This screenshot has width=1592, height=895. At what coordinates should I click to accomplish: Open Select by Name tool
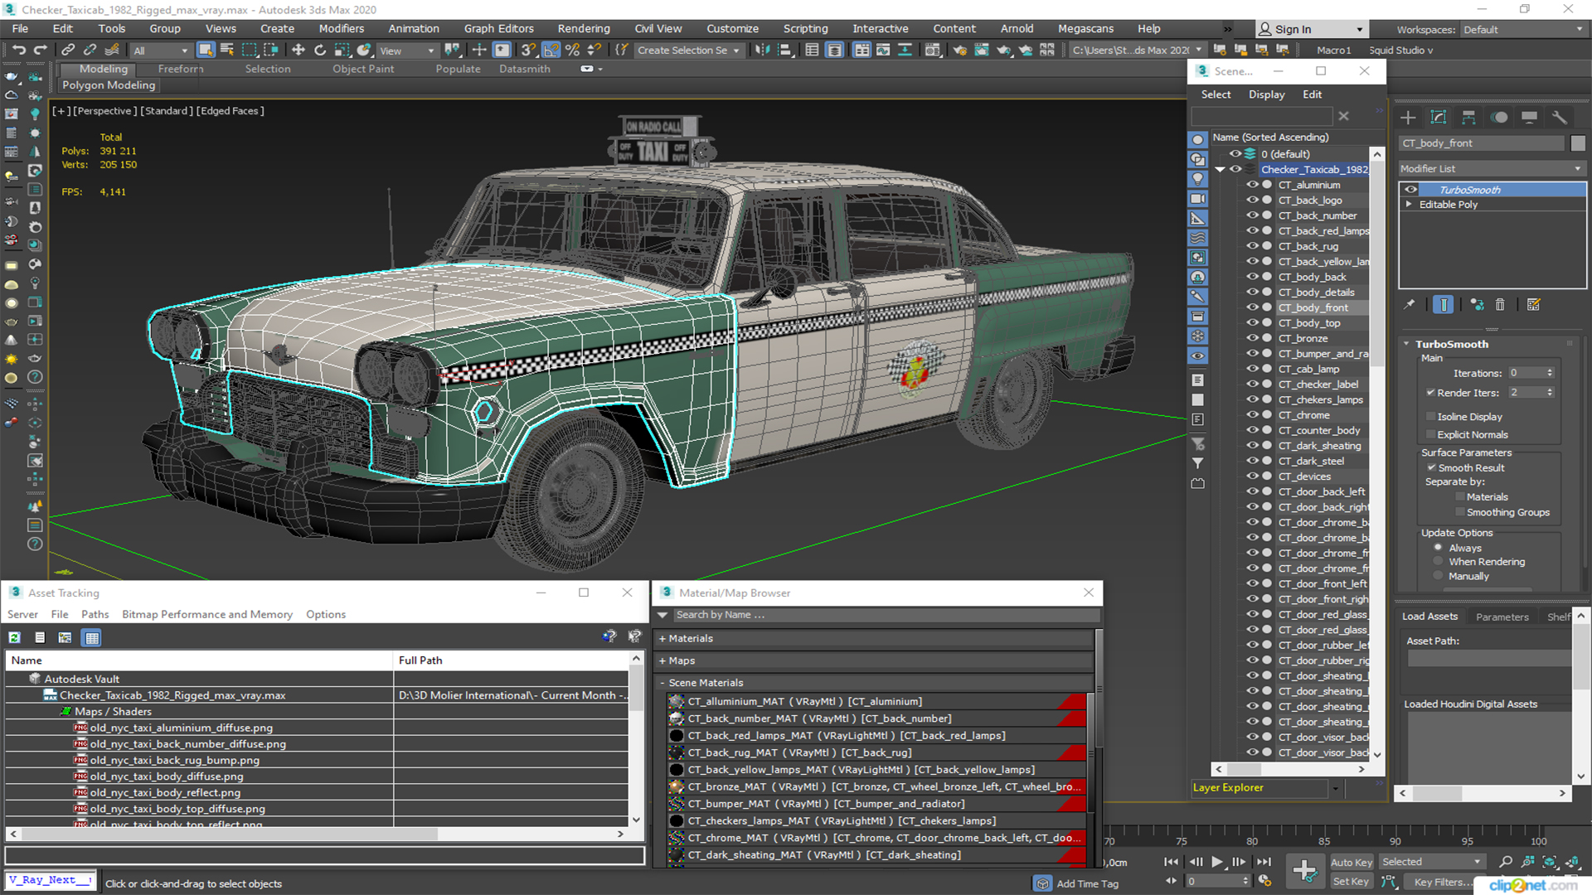pyautogui.click(x=227, y=50)
